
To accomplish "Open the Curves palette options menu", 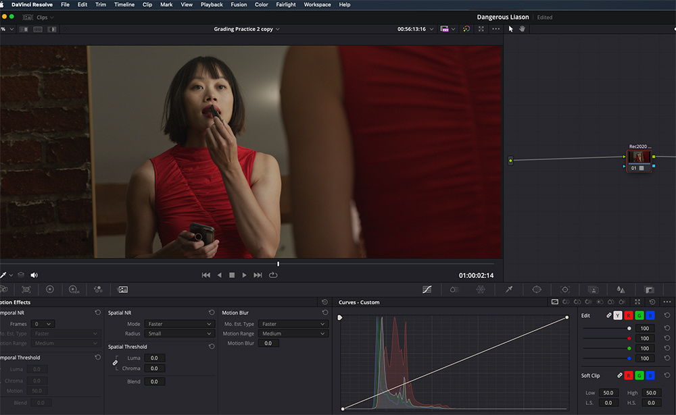I will (x=667, y=302).
